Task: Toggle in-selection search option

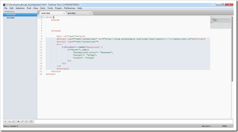Action: click(x=26, y=122)
